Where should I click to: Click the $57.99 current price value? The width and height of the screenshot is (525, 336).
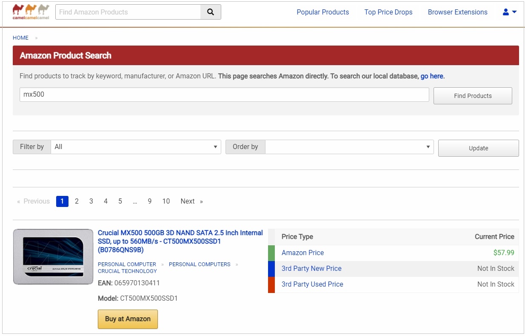coord(504,253)
